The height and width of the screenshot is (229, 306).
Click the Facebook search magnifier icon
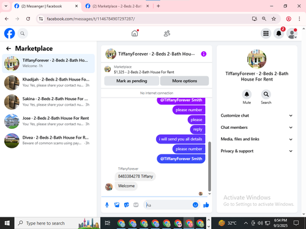click(23, 34)
